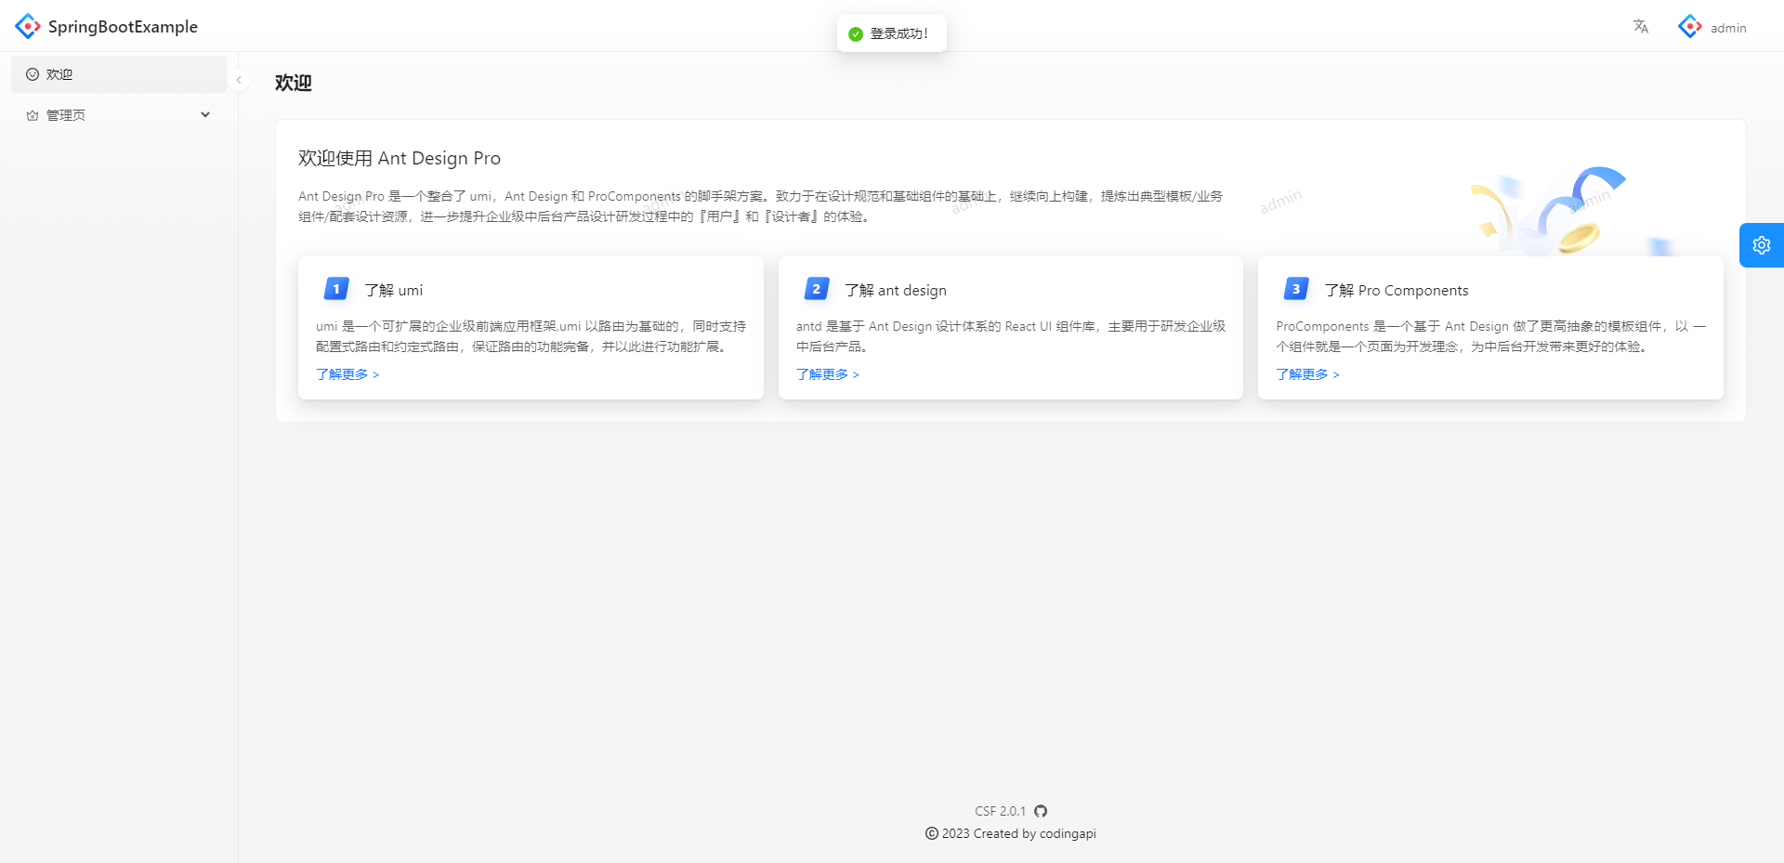Click the 了解 ant design card title
This screenshot has height=863, width=1784.
pos(896,290)
